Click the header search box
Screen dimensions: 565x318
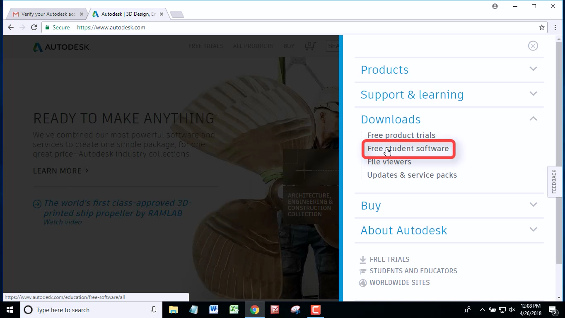(332, 46)
